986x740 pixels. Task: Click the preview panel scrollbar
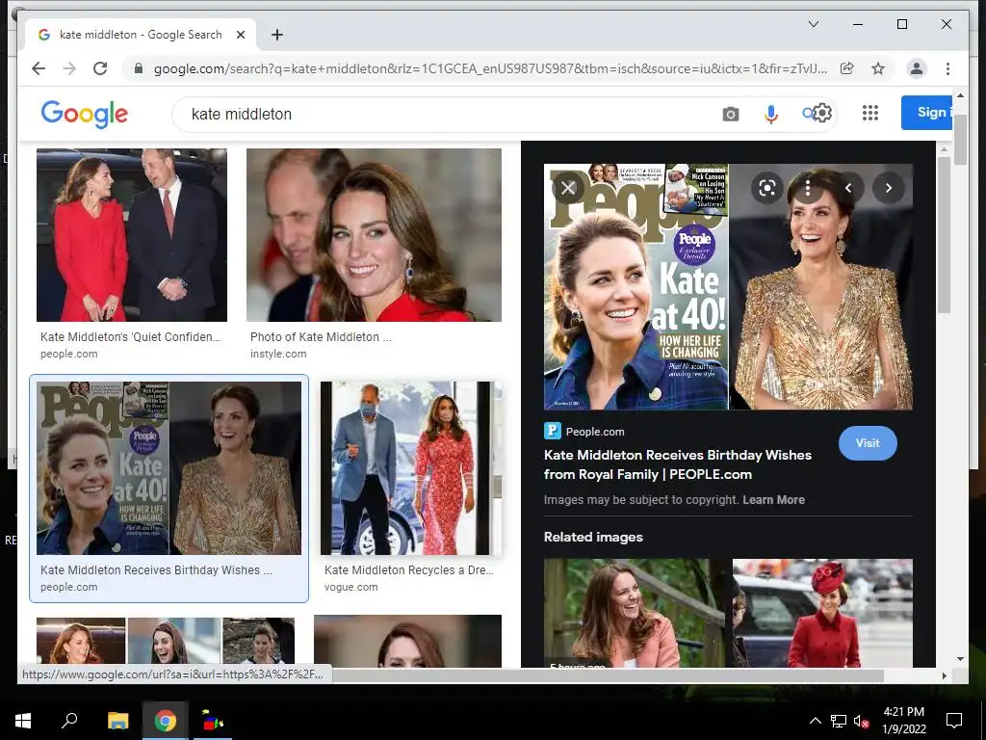click(x=944, y=234)
